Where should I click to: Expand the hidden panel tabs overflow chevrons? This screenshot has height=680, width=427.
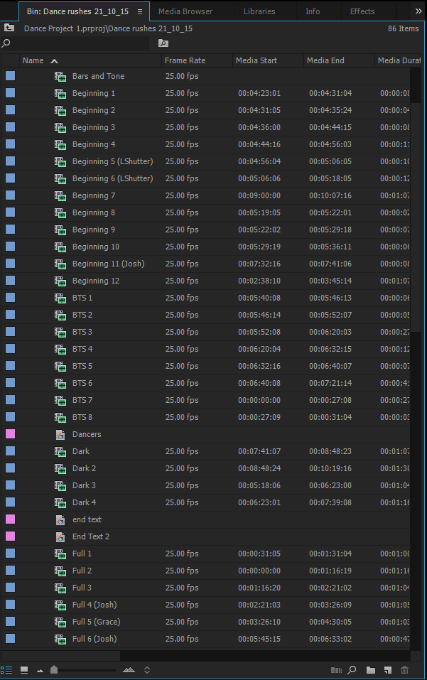(418, 11)
